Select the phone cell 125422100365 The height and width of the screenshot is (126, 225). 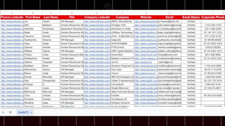click(x=213, y=47)
